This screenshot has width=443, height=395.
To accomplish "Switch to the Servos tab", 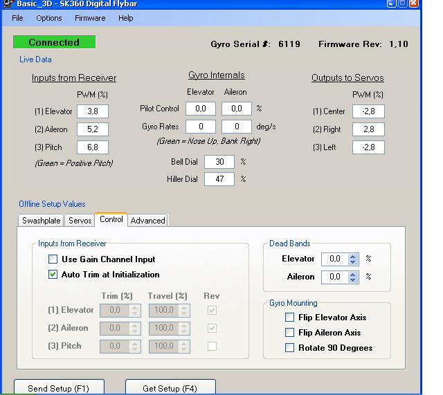I will pyautogui.click(x=80, y=221).
